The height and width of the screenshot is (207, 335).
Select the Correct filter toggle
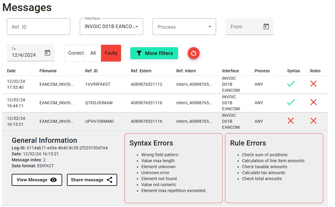point(76,53)
